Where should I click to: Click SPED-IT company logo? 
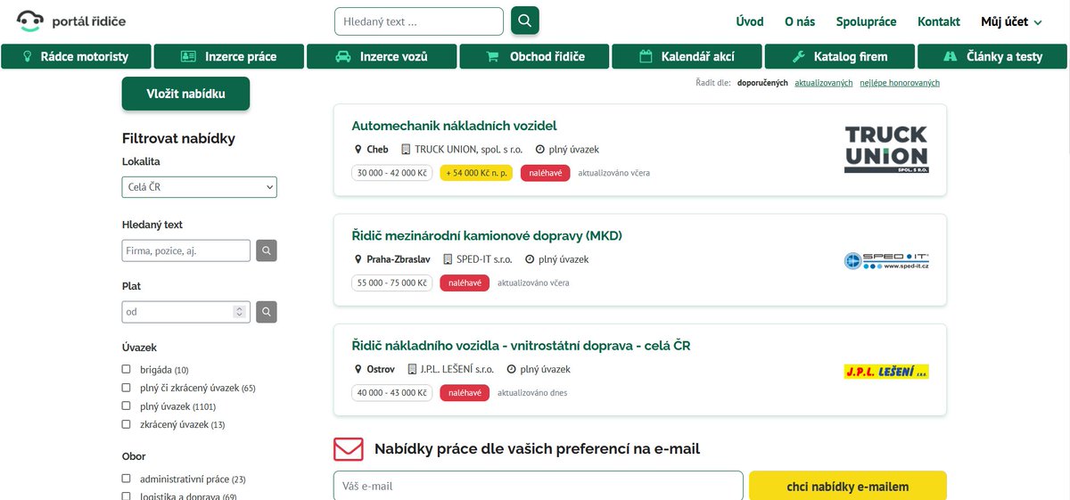coord(886,260)
